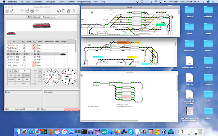Toggle the Lights function button

pos(27,75)
